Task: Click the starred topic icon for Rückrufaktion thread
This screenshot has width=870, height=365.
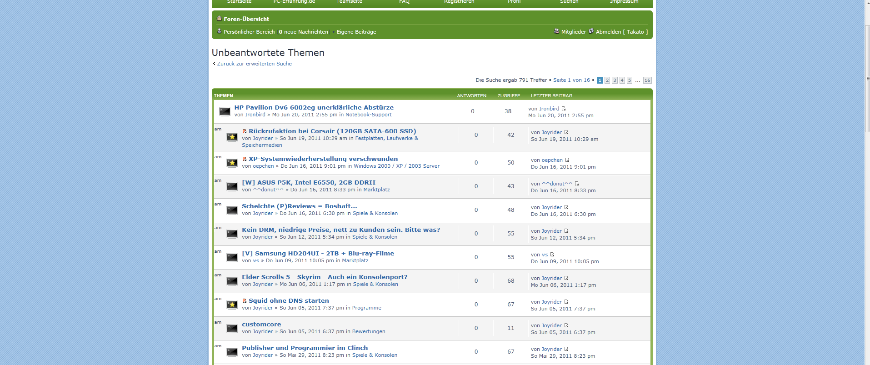Action: pyautogui.click(x=232, y=137)
